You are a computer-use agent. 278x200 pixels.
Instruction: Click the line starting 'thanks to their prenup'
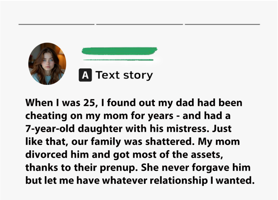click(138, 167)
